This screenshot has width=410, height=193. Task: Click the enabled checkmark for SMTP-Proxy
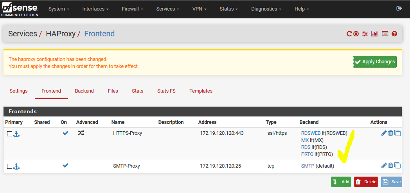[x=65, y=165]
